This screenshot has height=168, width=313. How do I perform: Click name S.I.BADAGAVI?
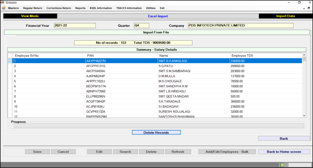click(168, 107)
